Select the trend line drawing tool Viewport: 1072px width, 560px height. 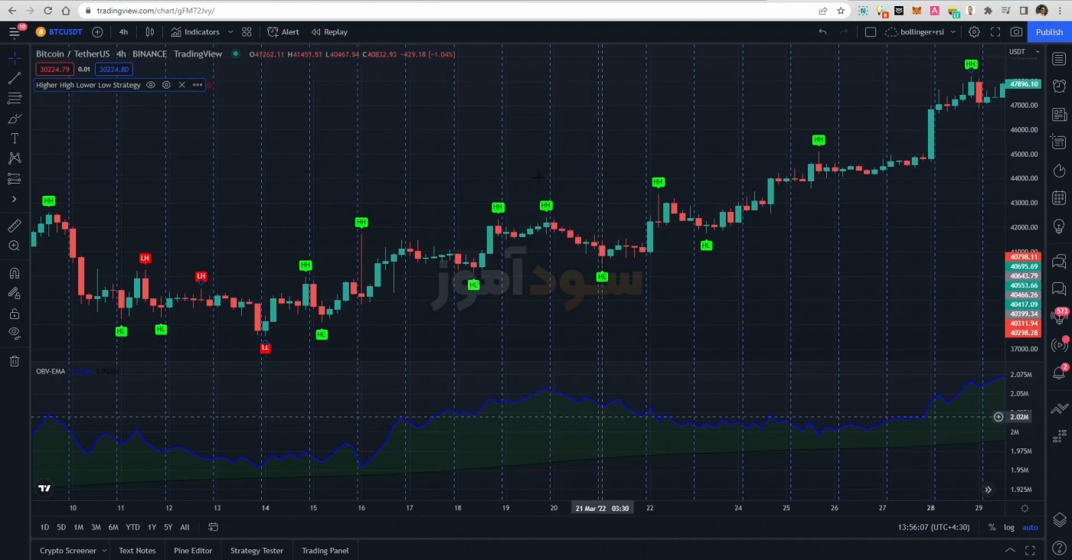click(x=15, y=78)
